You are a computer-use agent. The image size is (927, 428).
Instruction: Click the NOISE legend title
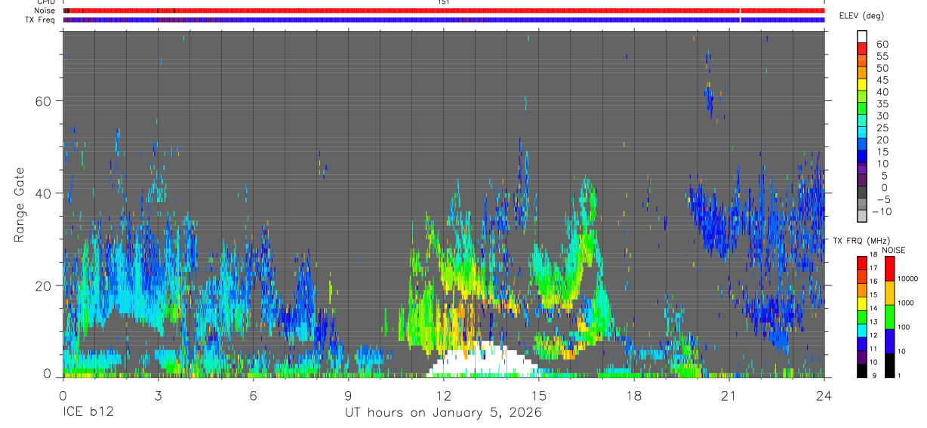click(893, 250)
